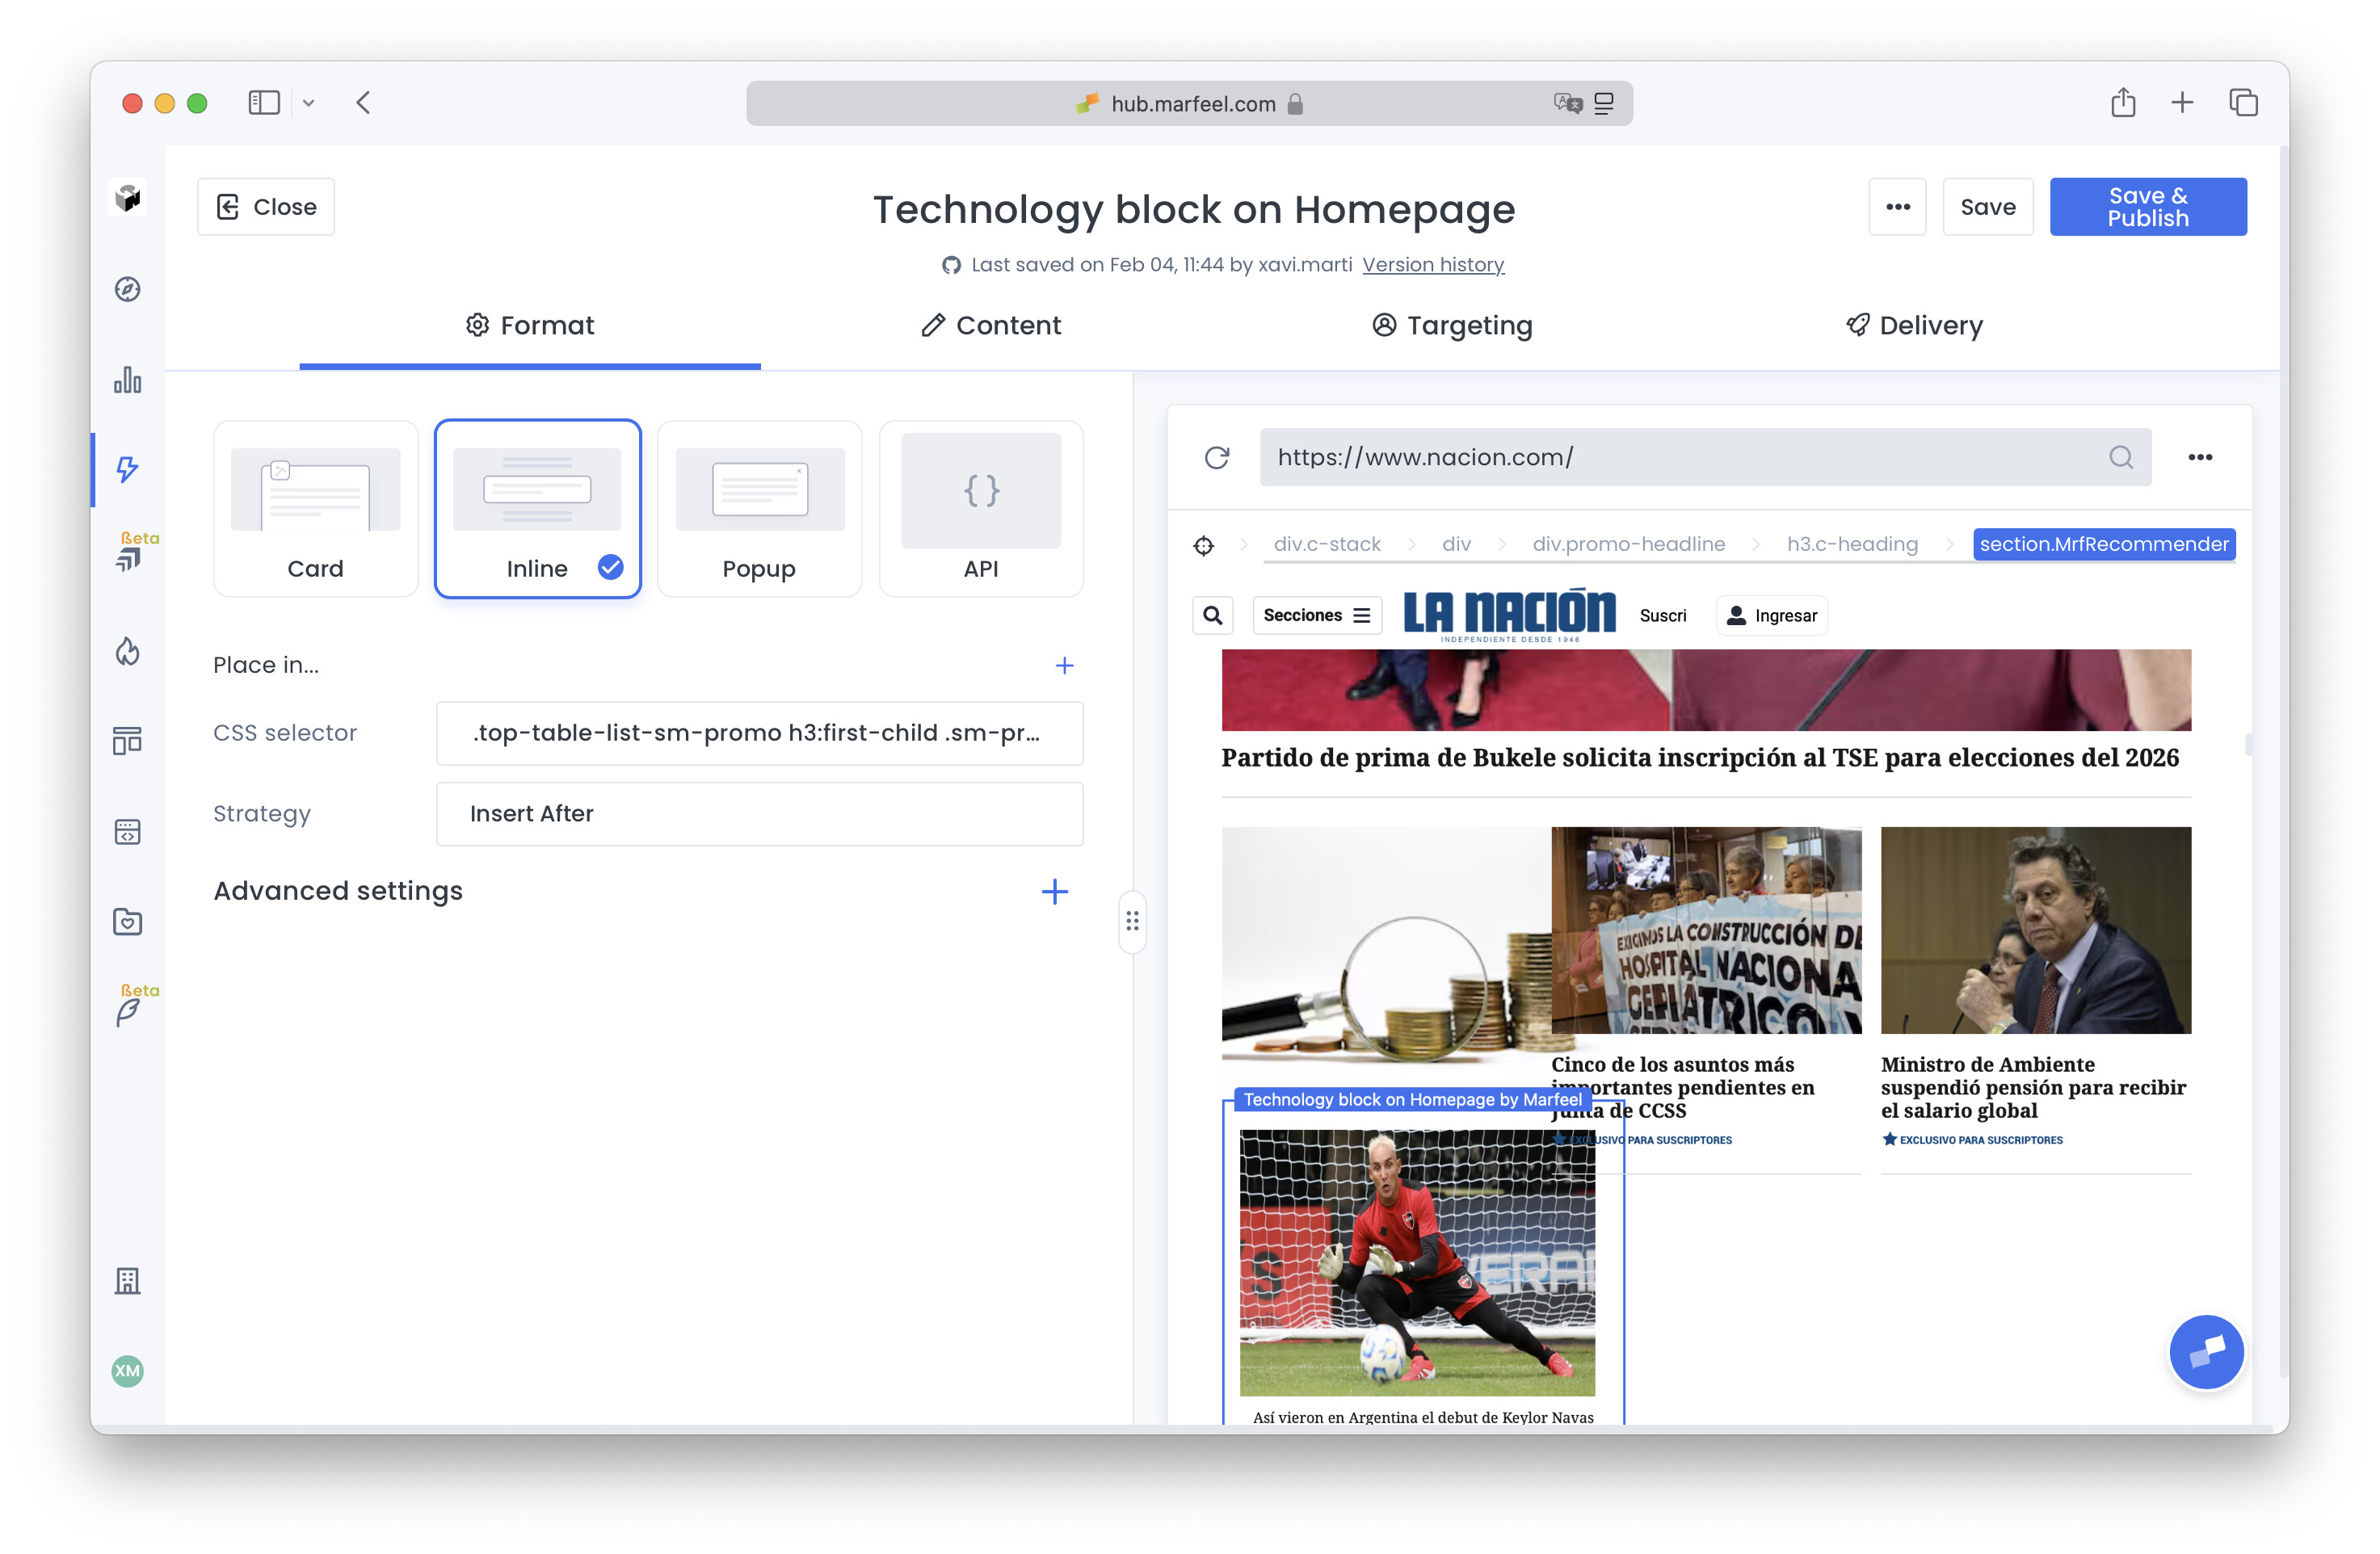Image resolution: width=2380 pixels, height=1554 pixels.
Task: Open the Strategy Insert After dropdown
Action: click(x=759, y=813)
